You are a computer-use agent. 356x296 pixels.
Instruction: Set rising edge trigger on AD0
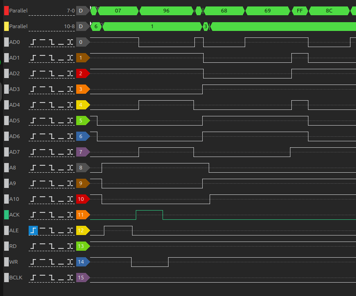click(x=33, y=42)
